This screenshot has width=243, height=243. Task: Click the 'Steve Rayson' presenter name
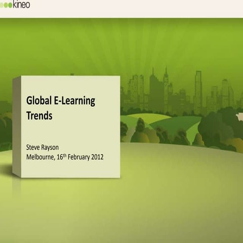pos(43,147)
